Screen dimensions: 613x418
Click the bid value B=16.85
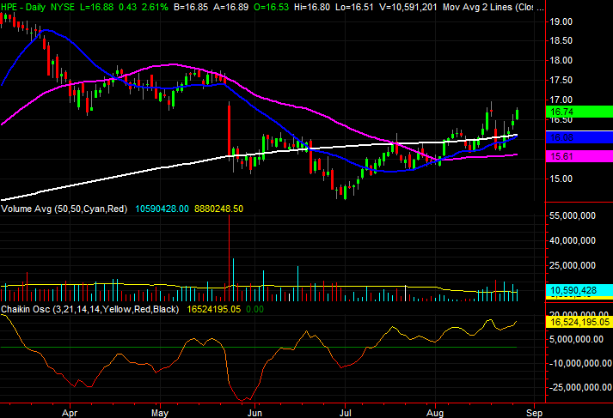(191, 7)
